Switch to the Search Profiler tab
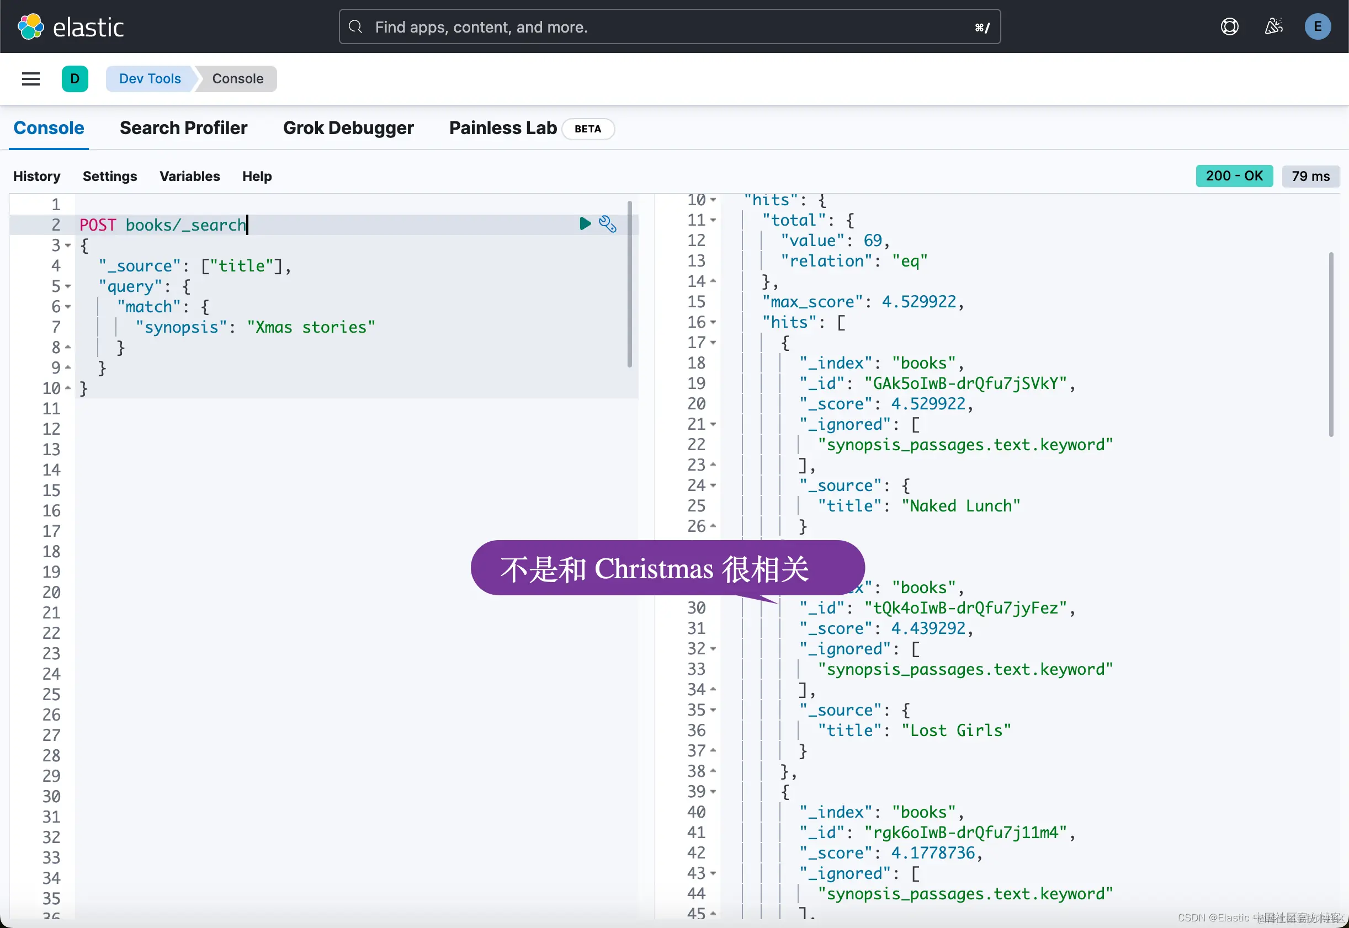1349x928 pixels. coord(183,128)
